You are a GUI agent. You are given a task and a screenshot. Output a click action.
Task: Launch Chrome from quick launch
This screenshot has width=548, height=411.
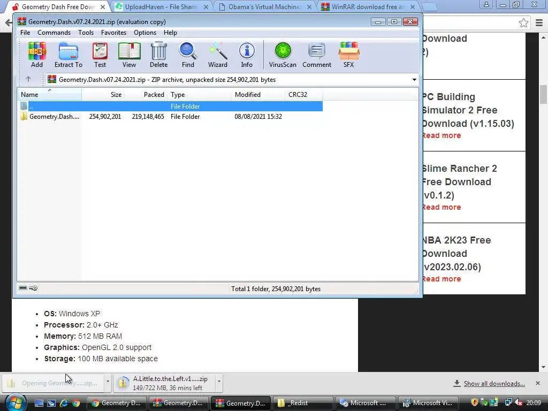tap(76, 403)
